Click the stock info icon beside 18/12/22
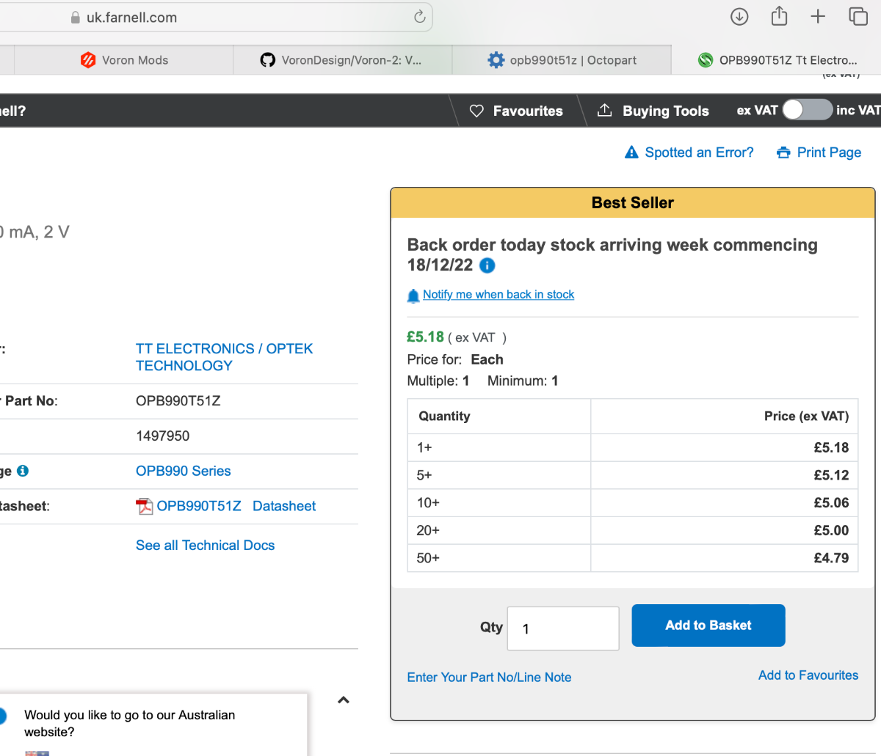Image resolution: width=881 pixels, height=756 pixels. pyautogui.click(x=487, y=265)
